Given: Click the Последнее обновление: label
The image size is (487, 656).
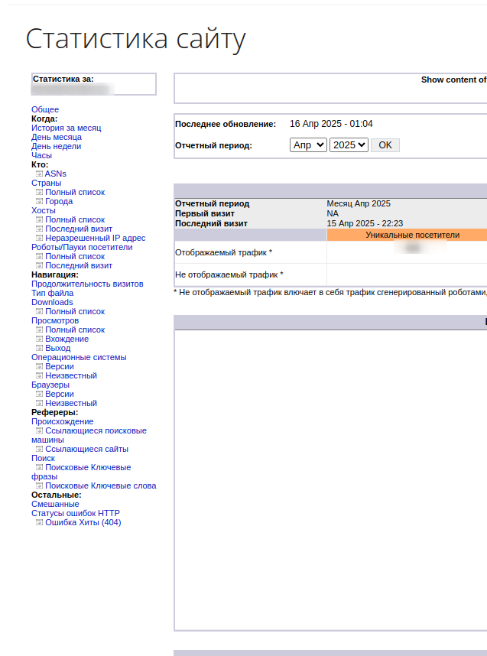Looking at the screenshot, I should [x=226, y=125].
